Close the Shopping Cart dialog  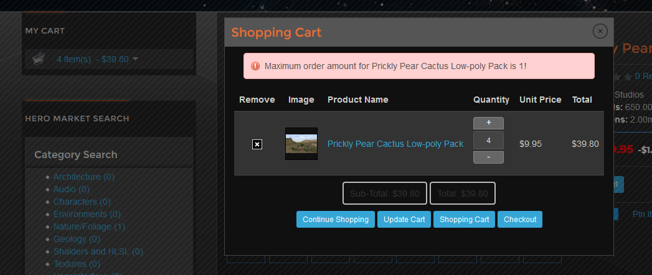(600, 31)
